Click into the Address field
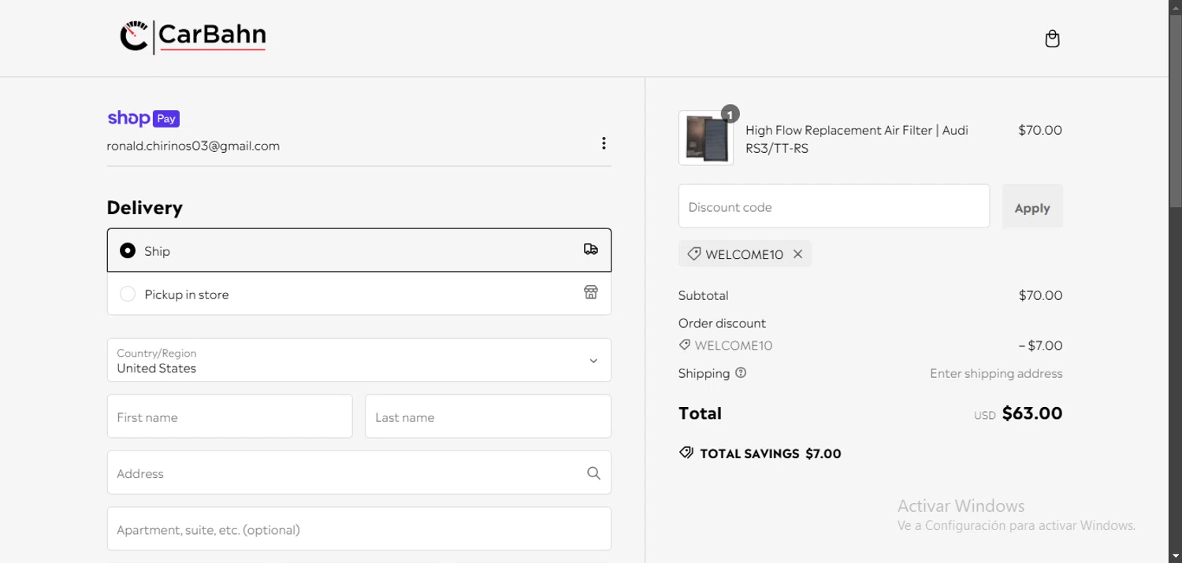This screenshot has width=1182, height=563. click(359, 472)
